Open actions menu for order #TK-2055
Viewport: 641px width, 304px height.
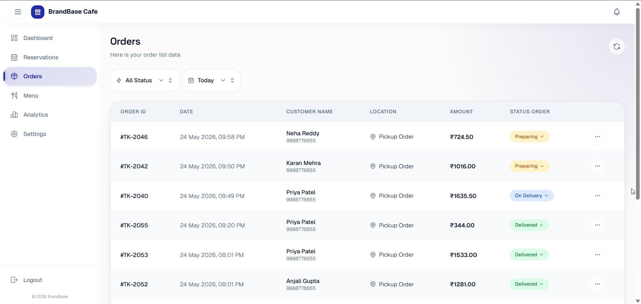[x=597, y=225]
